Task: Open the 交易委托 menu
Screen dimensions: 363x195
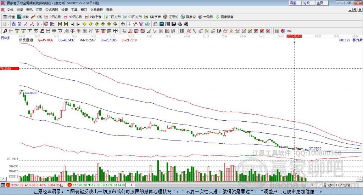Action: 96,10
